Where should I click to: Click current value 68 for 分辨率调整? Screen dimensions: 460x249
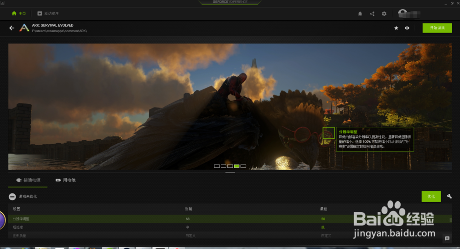point(188,219)
